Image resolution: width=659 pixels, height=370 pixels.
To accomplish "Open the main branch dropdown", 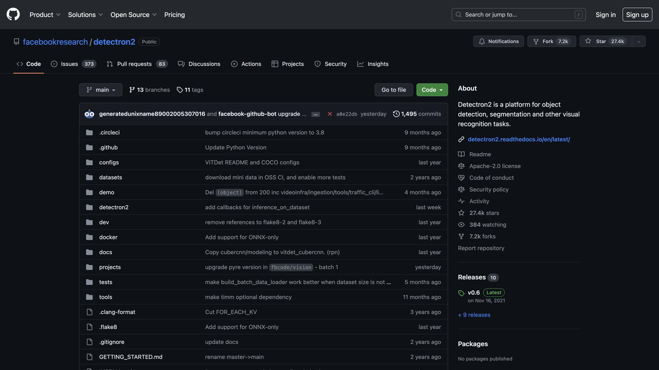I will pos(101,90).
